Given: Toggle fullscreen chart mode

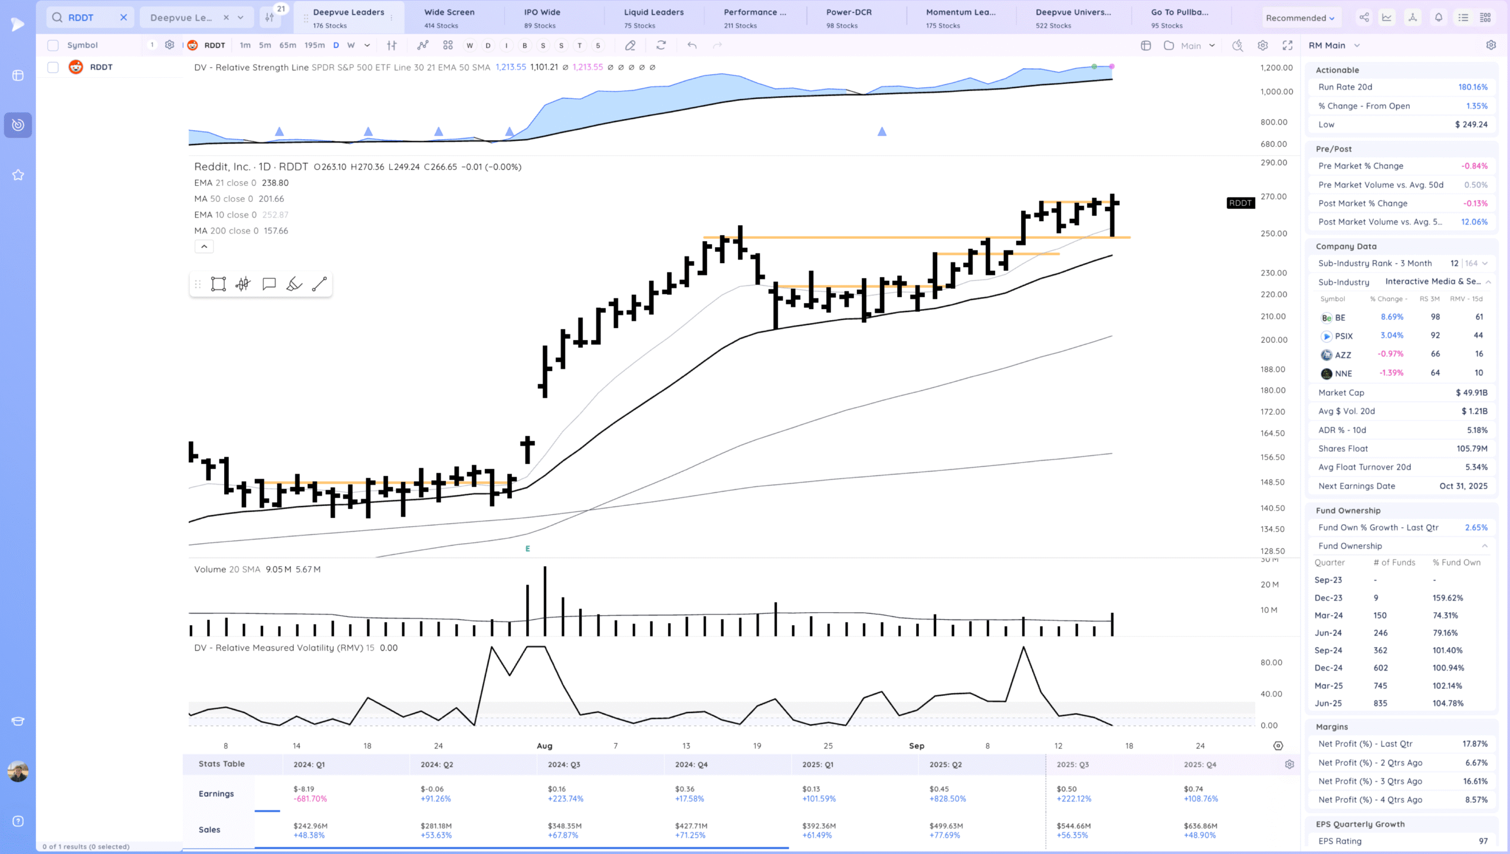Looking at the screenshot, I should coord(1288,45).
